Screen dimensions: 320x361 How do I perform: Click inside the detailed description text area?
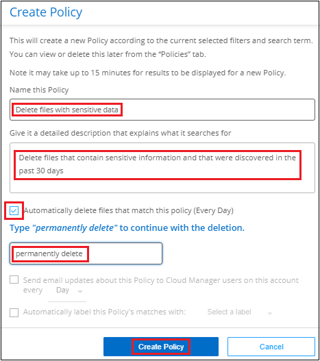pos(162,168)
